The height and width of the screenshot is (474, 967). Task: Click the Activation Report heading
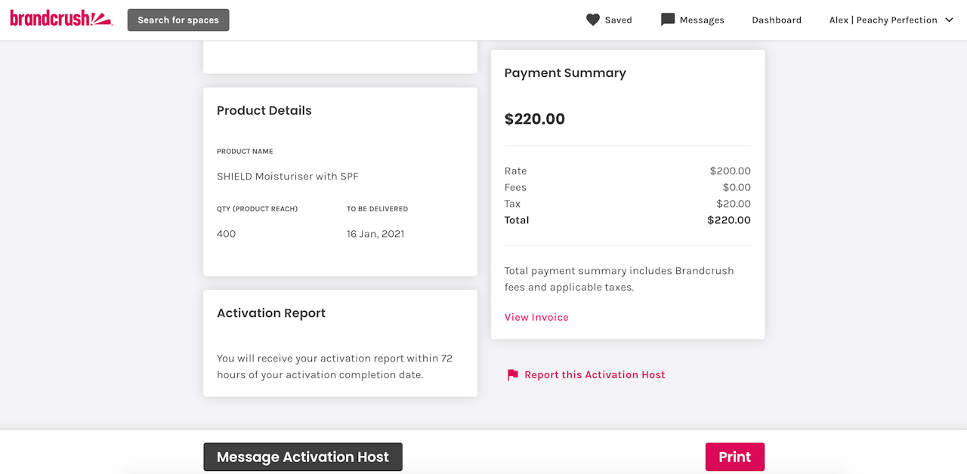click(x=271, y=313)
